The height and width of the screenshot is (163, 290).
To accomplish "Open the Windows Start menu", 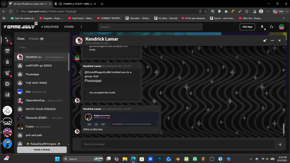I will coord(57,159).
